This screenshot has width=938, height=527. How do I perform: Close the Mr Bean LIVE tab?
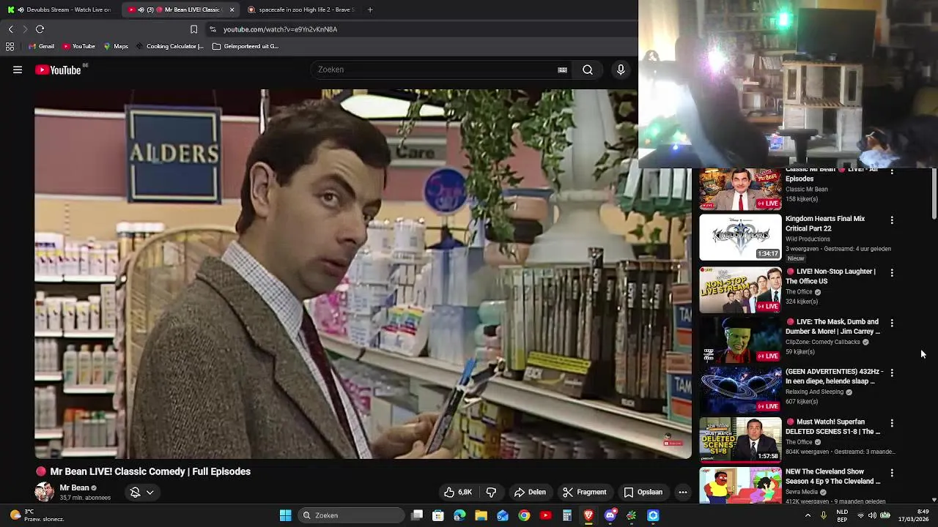point(232,10)
